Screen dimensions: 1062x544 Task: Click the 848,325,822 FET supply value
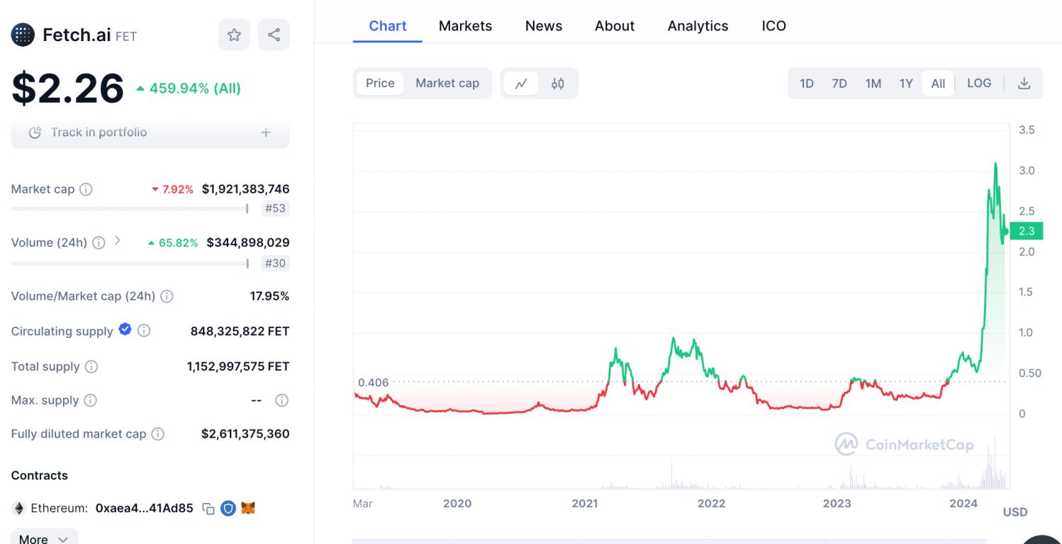pyautogui.click(x=240, y=331)
